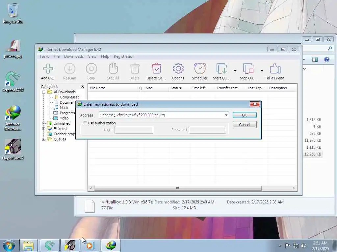This screenshot has height=252, width=337.
Task: Select the Programs category
Action: coord(64,113)
